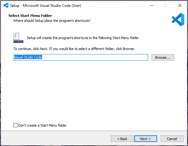The width and height of the screenshot is (188, 146).
Task: Click the highlighted "Visual Studio Code" folder name
Action: coord(28,58)
